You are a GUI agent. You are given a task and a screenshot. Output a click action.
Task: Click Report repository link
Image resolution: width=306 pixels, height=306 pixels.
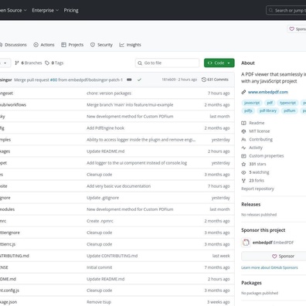257,189
